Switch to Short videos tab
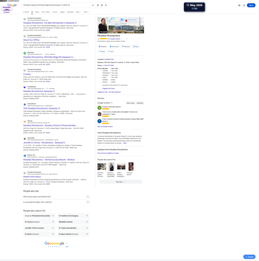Image resolution: width=259 pixels, height=261 pixels. point(46,12)
